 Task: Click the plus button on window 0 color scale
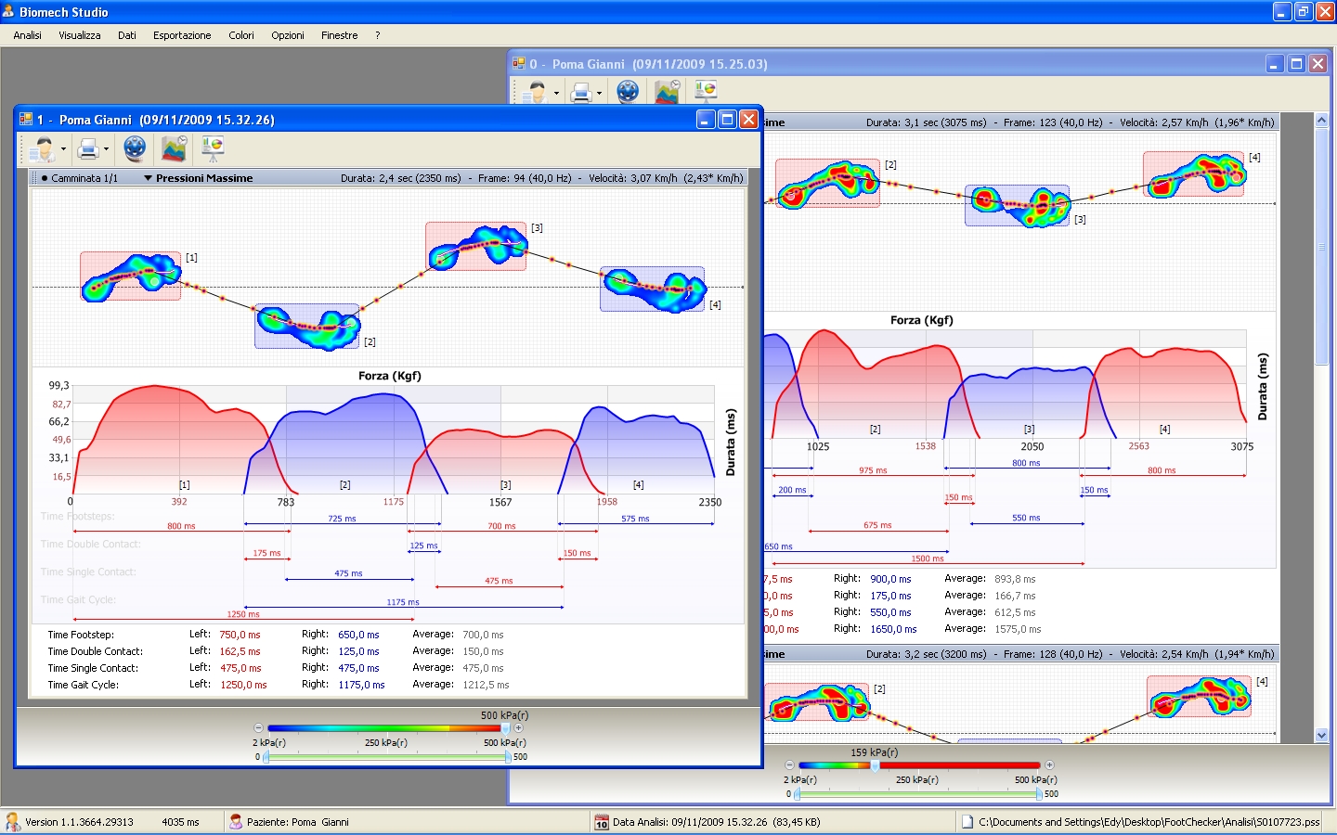click(x=1049, y=765)
